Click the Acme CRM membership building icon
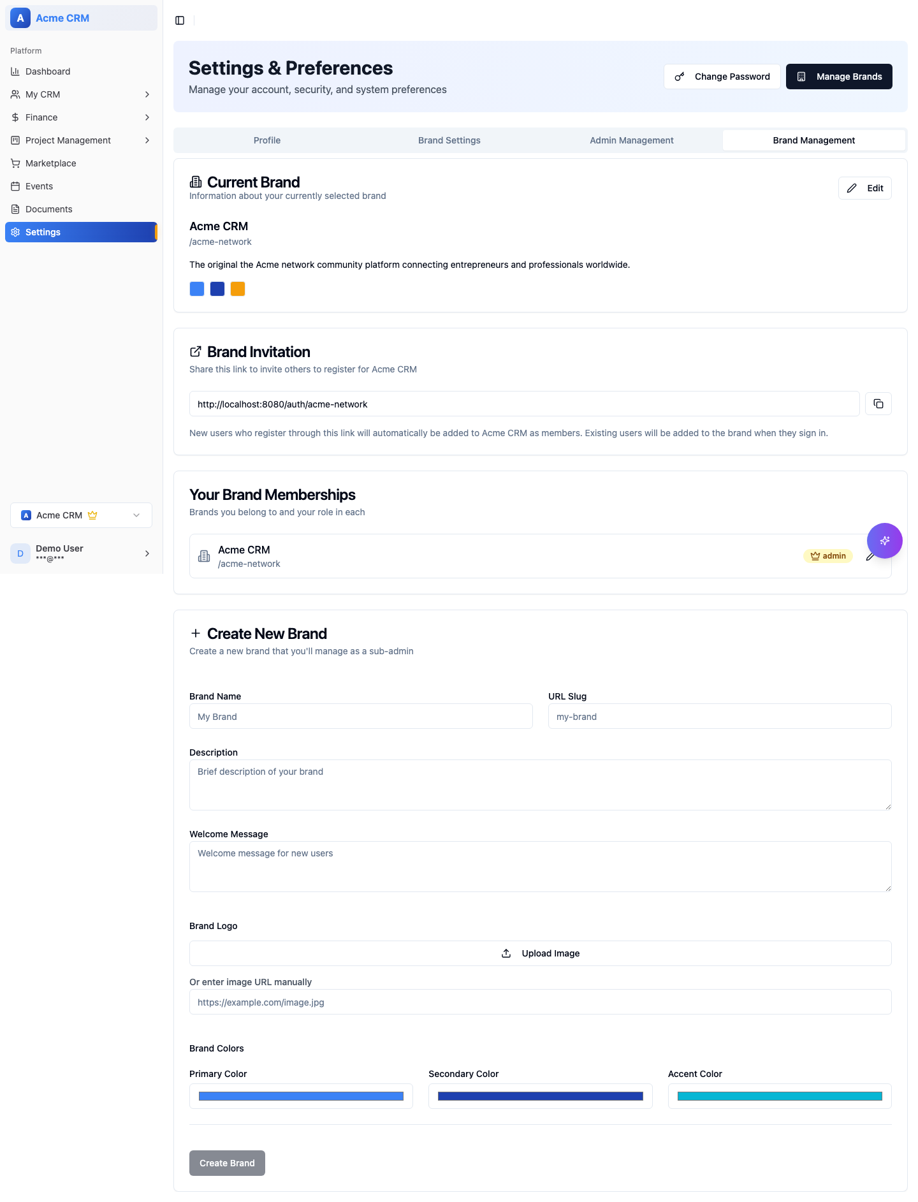Image resolution: width=918 pixels, height=1202 pixels. [204, 556]
